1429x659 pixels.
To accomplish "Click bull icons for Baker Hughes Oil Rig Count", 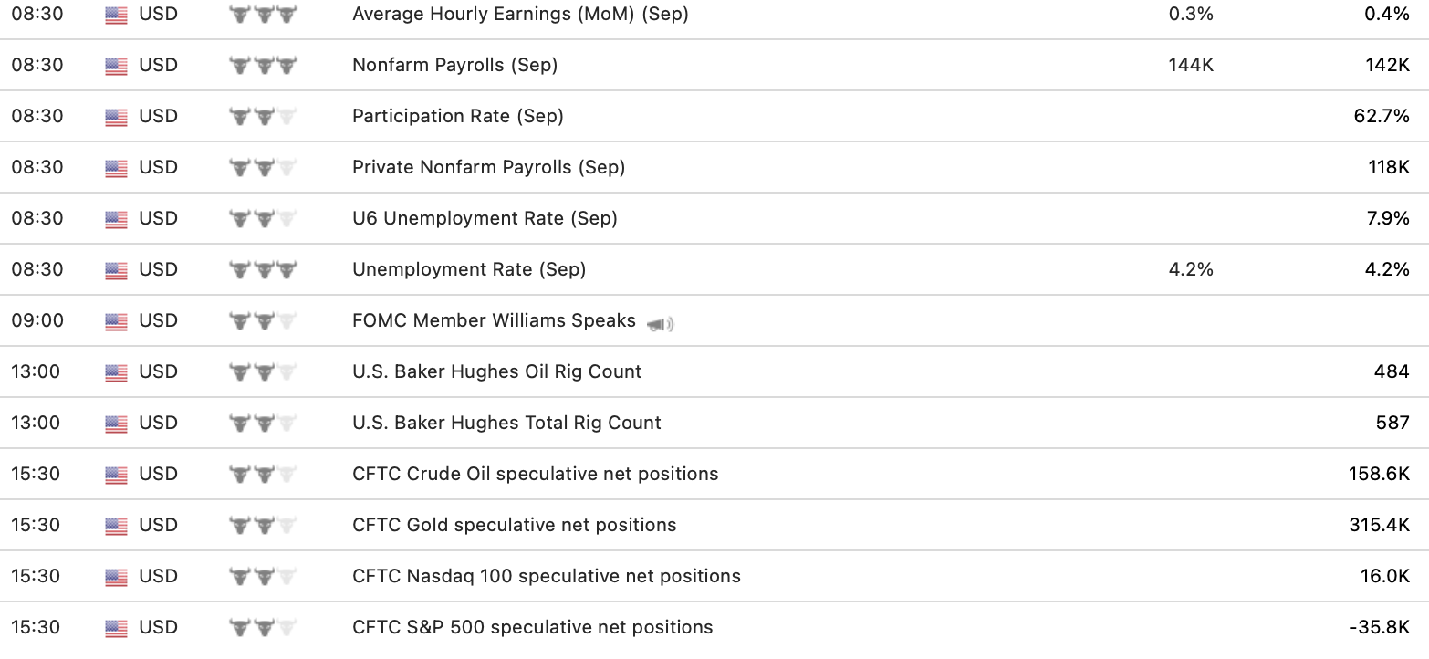I will point(263,372).
